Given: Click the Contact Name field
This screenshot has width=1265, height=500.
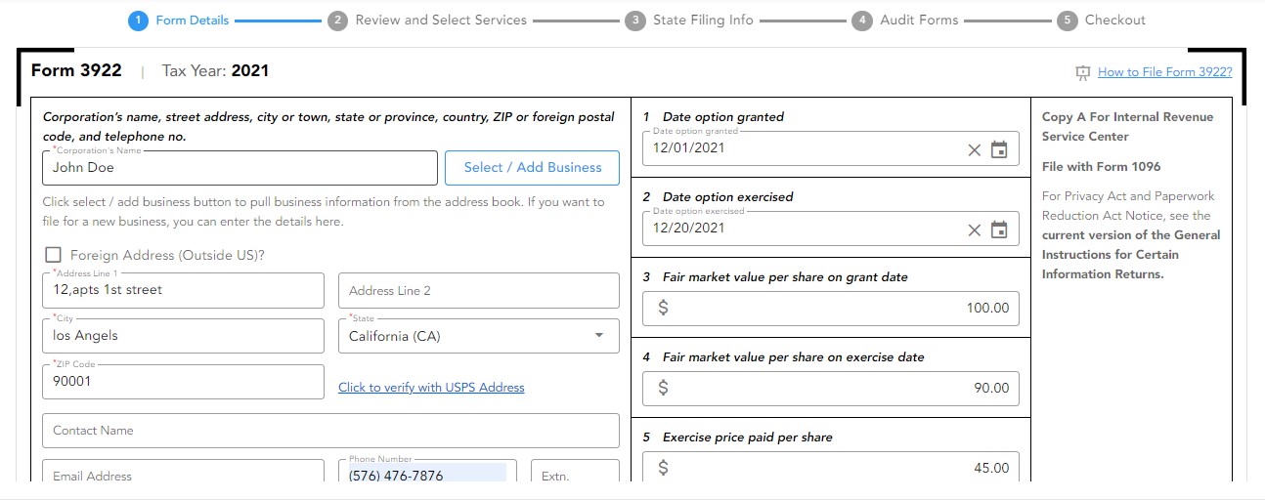Looking at the screenshot, I should (330, 431).
